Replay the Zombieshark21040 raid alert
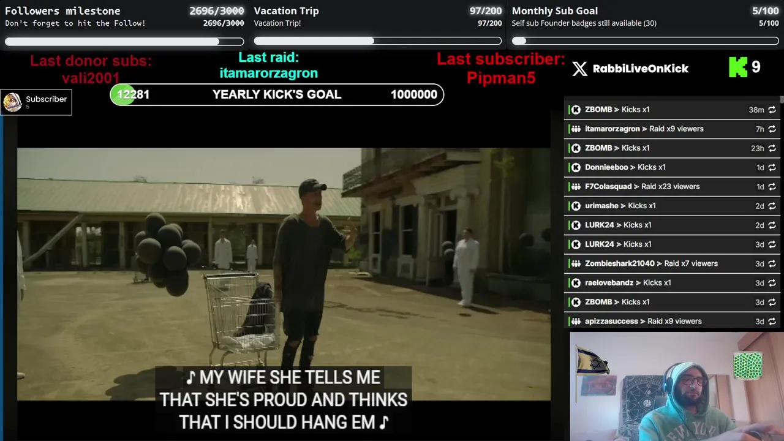Viewport: 784px width, 441px height. pyautogui.click(x=772, y=263)
